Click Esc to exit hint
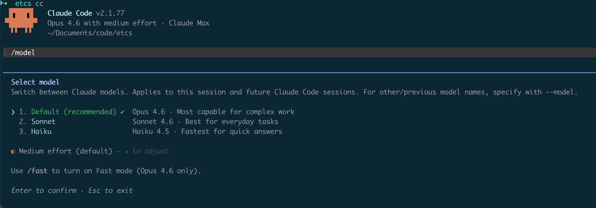 [x=111, y=191]
